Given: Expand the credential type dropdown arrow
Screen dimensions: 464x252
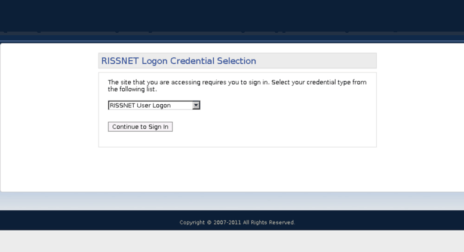Looking at the screenshot, I should [196, 105].
